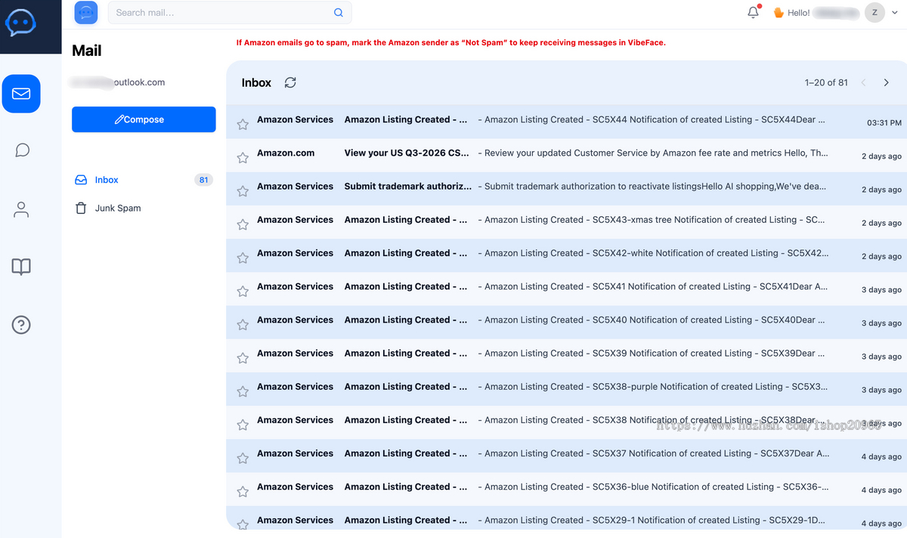The width and height of the screenshot is (907, 538).
Task: Go to the previous page of emails
Action: tap(864, 82)
